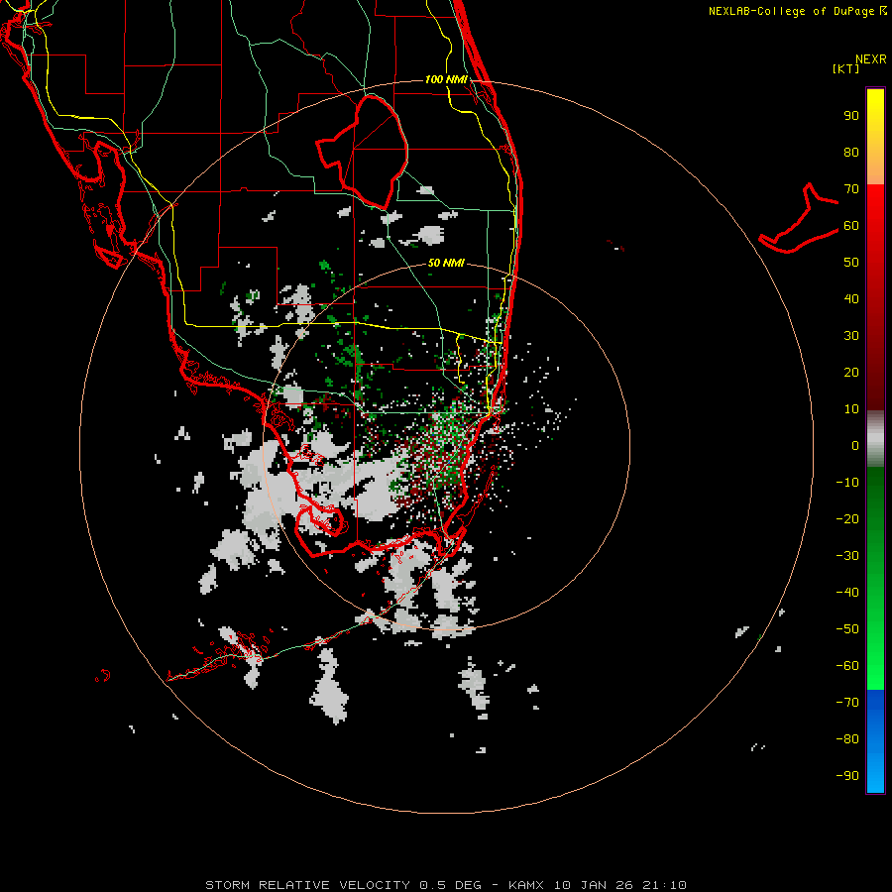Click the 21:10 timestamp in the caption
The width and height of the screenshot is (892, 892).
click(664, 885)
